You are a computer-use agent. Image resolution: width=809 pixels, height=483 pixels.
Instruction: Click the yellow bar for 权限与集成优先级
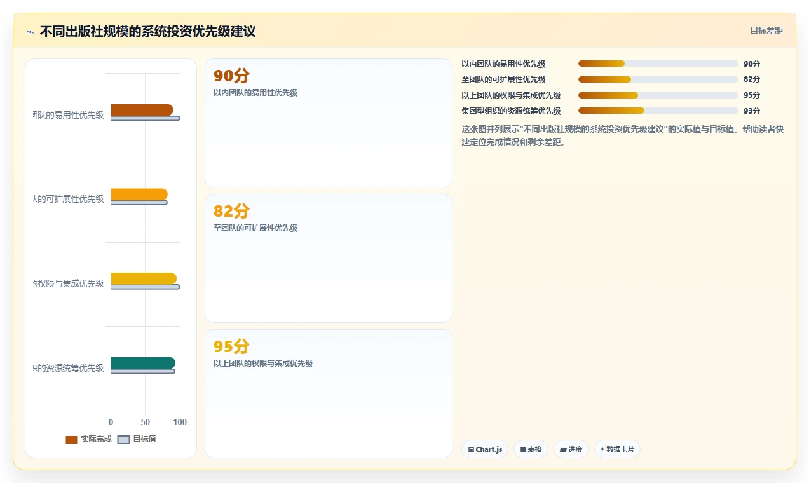click(144, 278)
